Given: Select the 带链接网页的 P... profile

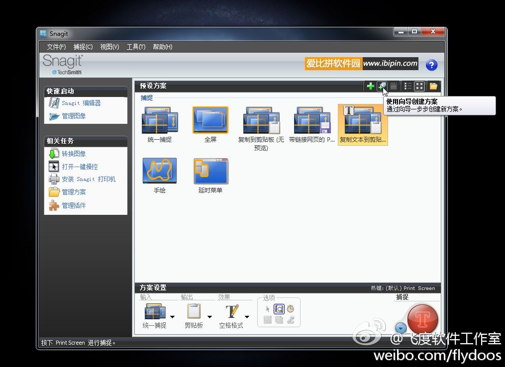Looking at the screenshot, I should [312, 125].
